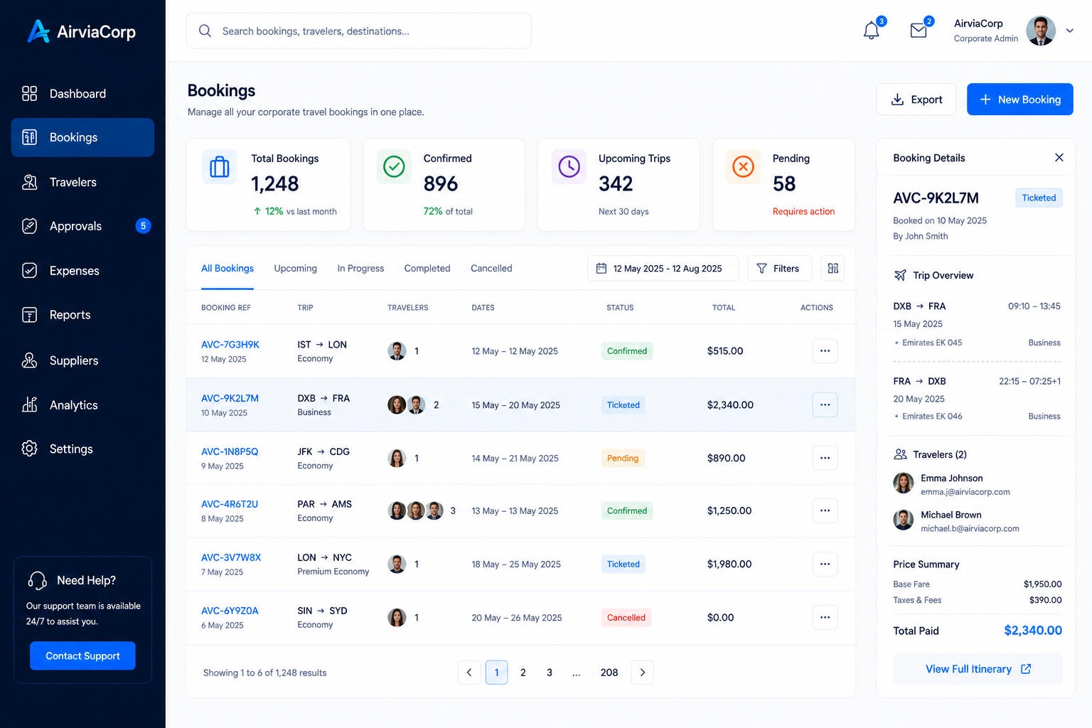
Task: Open actions menu for AVC-6Y9Z0A row
Action: pyautogui.click(x=825, y=617)
